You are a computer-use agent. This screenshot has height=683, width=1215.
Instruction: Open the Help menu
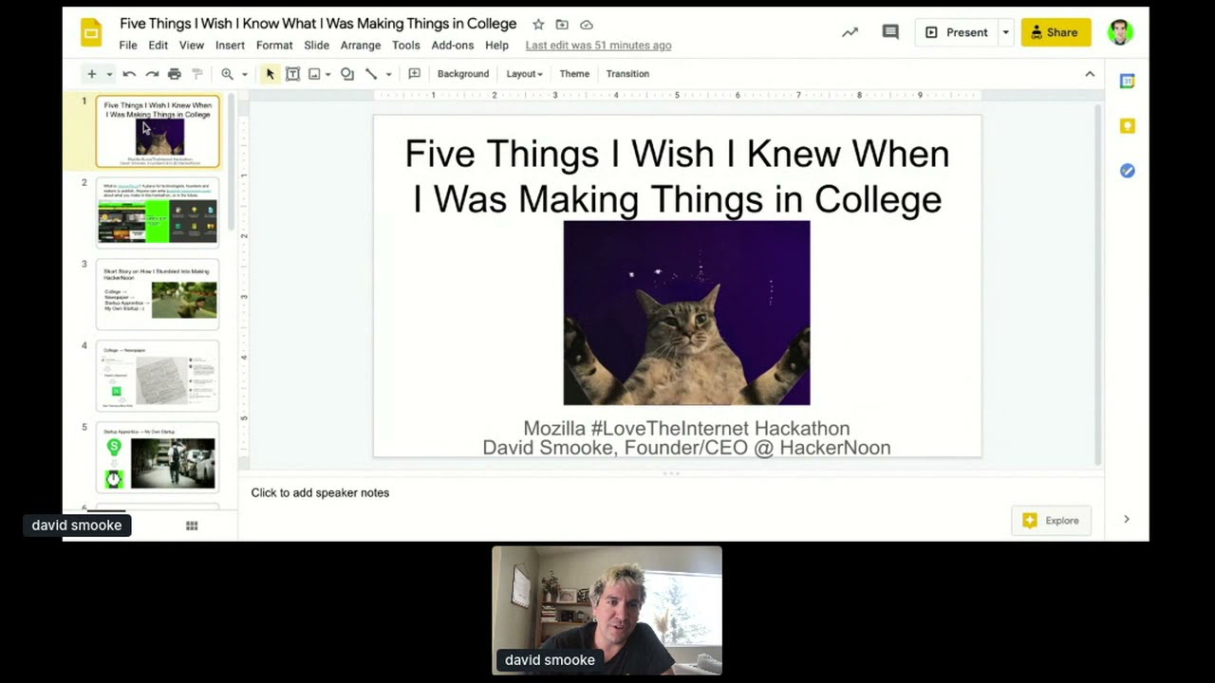coord(496,46)
